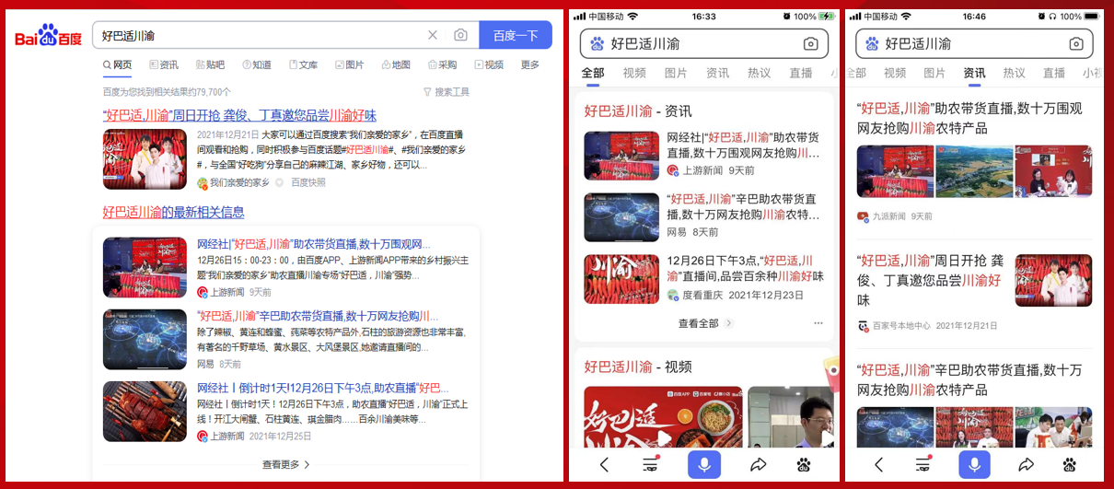Viewport: 1114px width, 489px height.
Task: Click the microphone voice button on the right phone
Action: (974, 465)
